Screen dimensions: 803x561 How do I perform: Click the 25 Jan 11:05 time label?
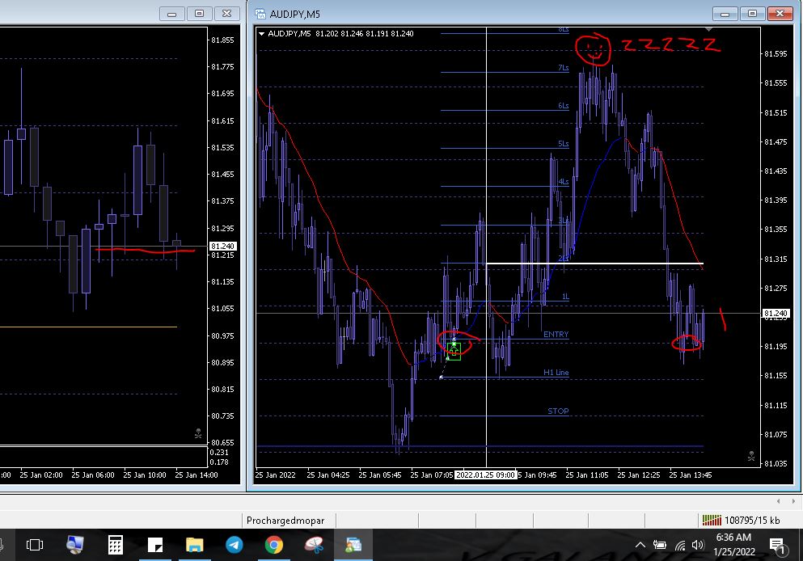587,475
